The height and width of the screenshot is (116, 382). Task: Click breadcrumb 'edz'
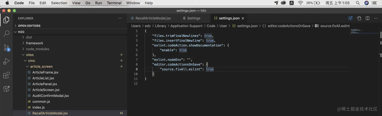click(x=148, y=26)
